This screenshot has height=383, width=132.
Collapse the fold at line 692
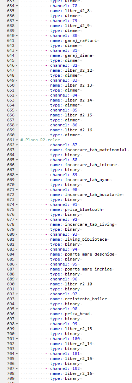tap(17, 294)
